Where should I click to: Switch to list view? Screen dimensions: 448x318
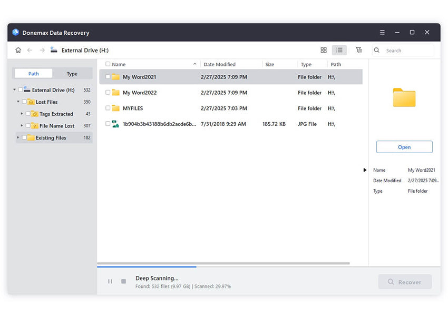pyautogui.click(x=339, y=50)
